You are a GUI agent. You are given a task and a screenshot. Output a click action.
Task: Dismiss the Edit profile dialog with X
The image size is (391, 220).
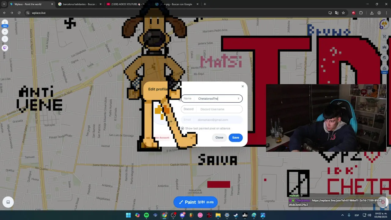243,86
